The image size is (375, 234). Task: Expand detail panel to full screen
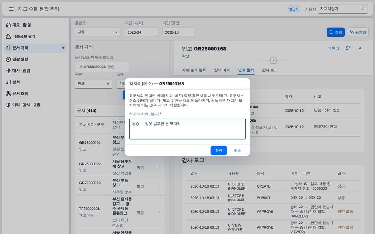(x=348, y=48)
